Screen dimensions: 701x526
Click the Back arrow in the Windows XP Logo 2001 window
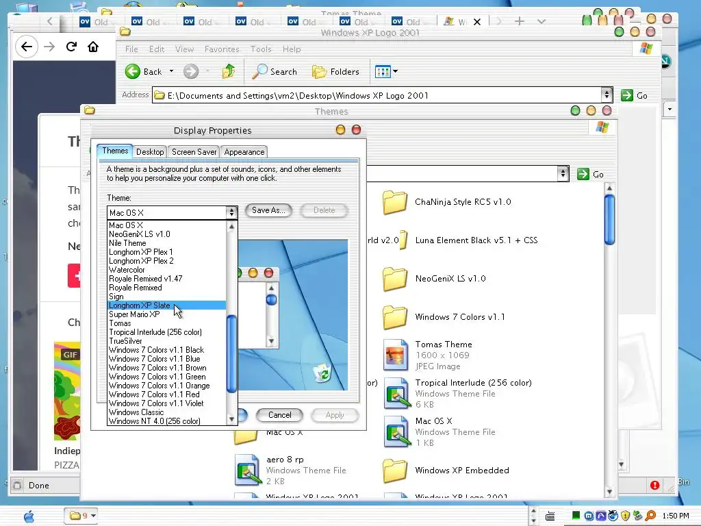133,71
